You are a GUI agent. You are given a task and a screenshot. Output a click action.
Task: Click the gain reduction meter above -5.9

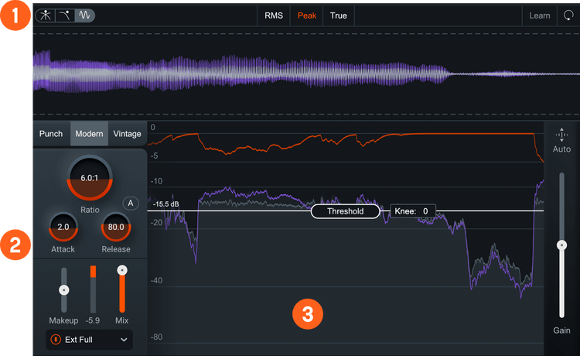(x=93, y=289)
